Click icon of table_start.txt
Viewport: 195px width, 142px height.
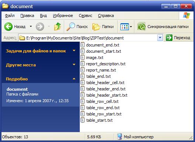coord(82,120)
